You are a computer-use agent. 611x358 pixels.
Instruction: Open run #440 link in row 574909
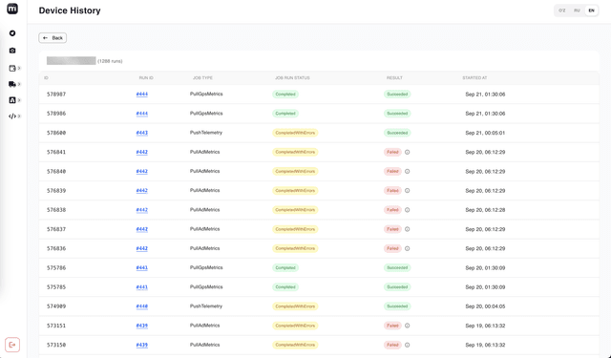(x=142, y=306)
